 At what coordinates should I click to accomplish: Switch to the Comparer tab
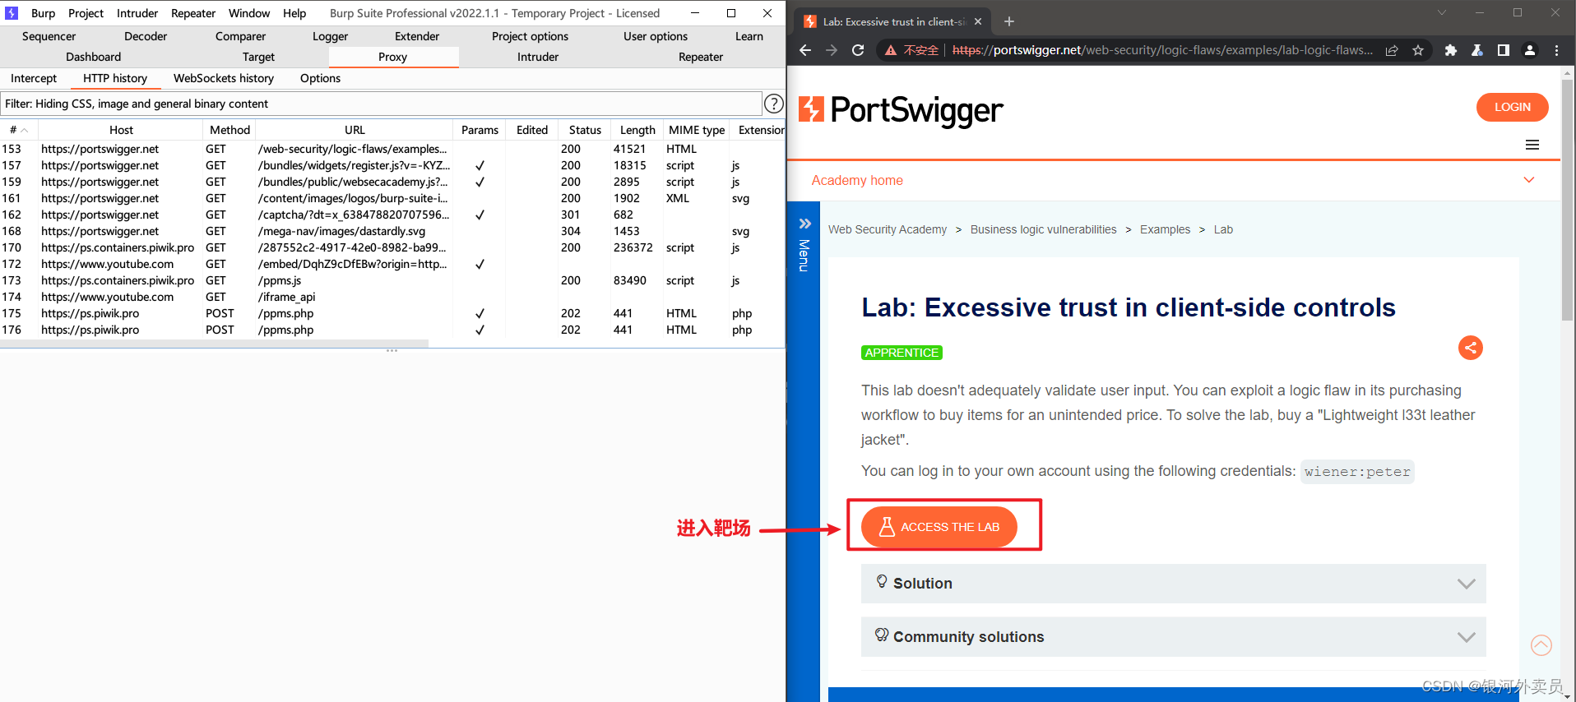(x=240, y=36)
